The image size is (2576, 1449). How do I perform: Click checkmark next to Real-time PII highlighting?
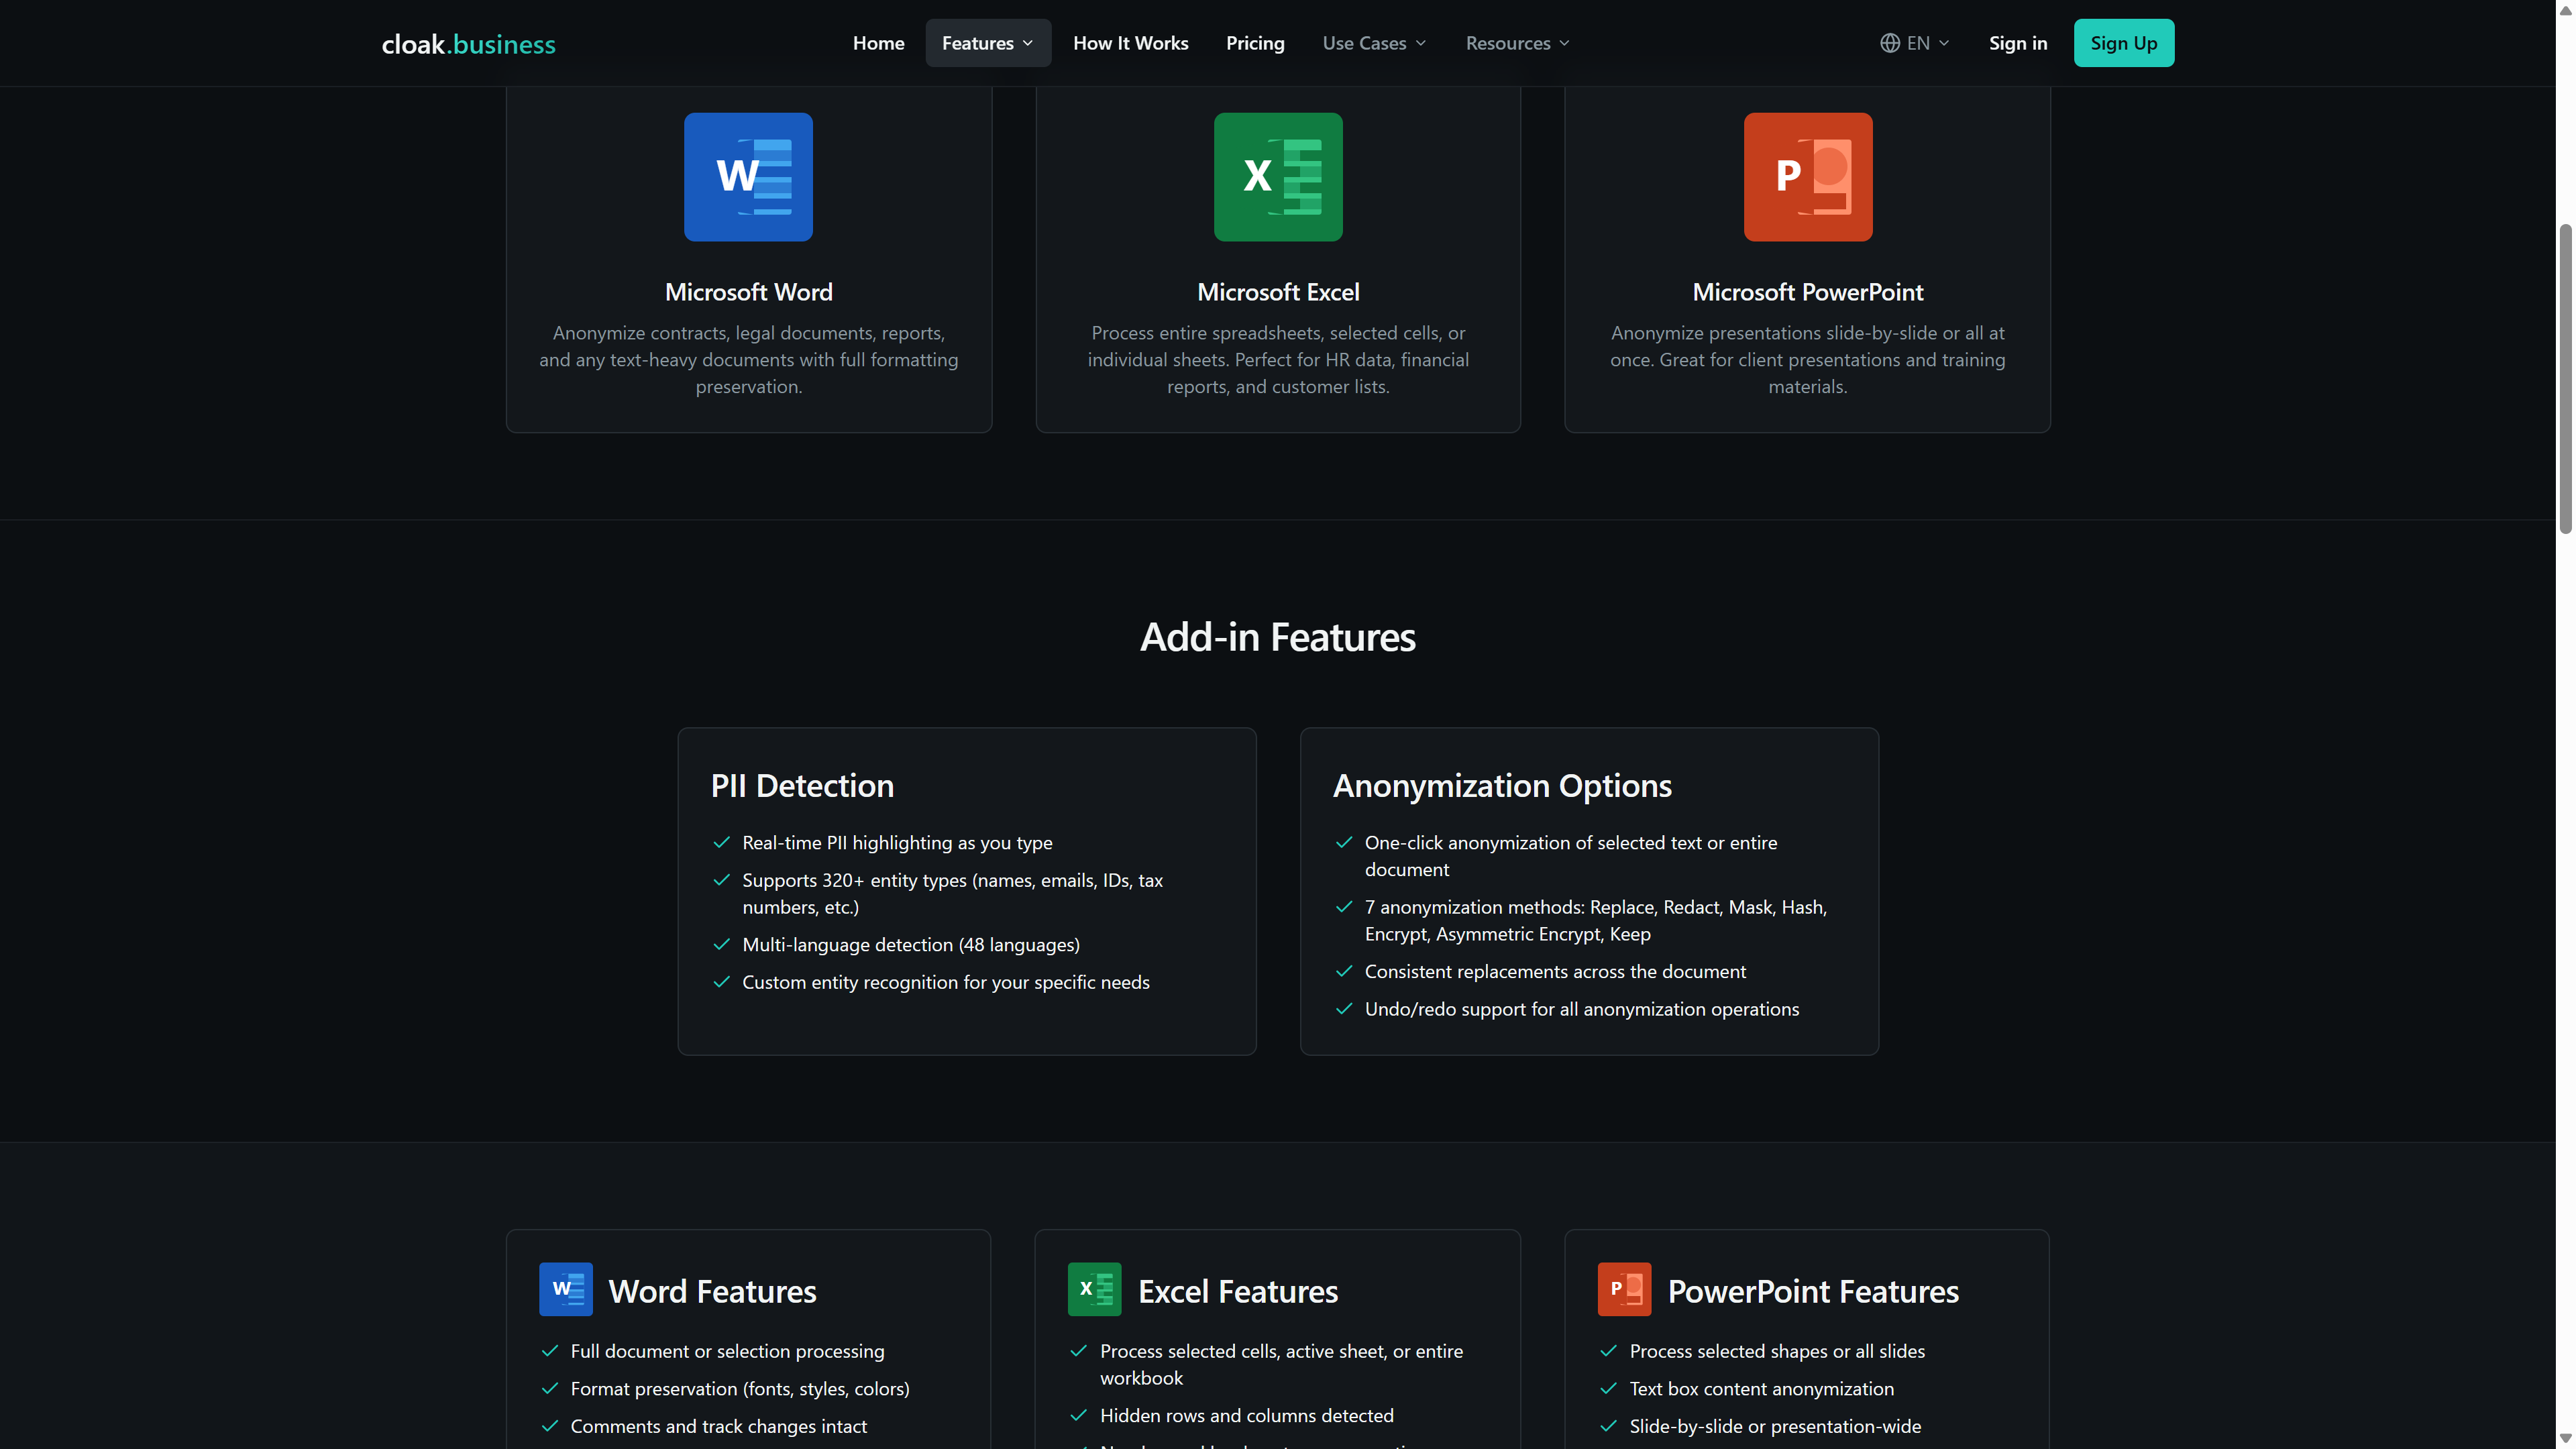pos(721,842)
